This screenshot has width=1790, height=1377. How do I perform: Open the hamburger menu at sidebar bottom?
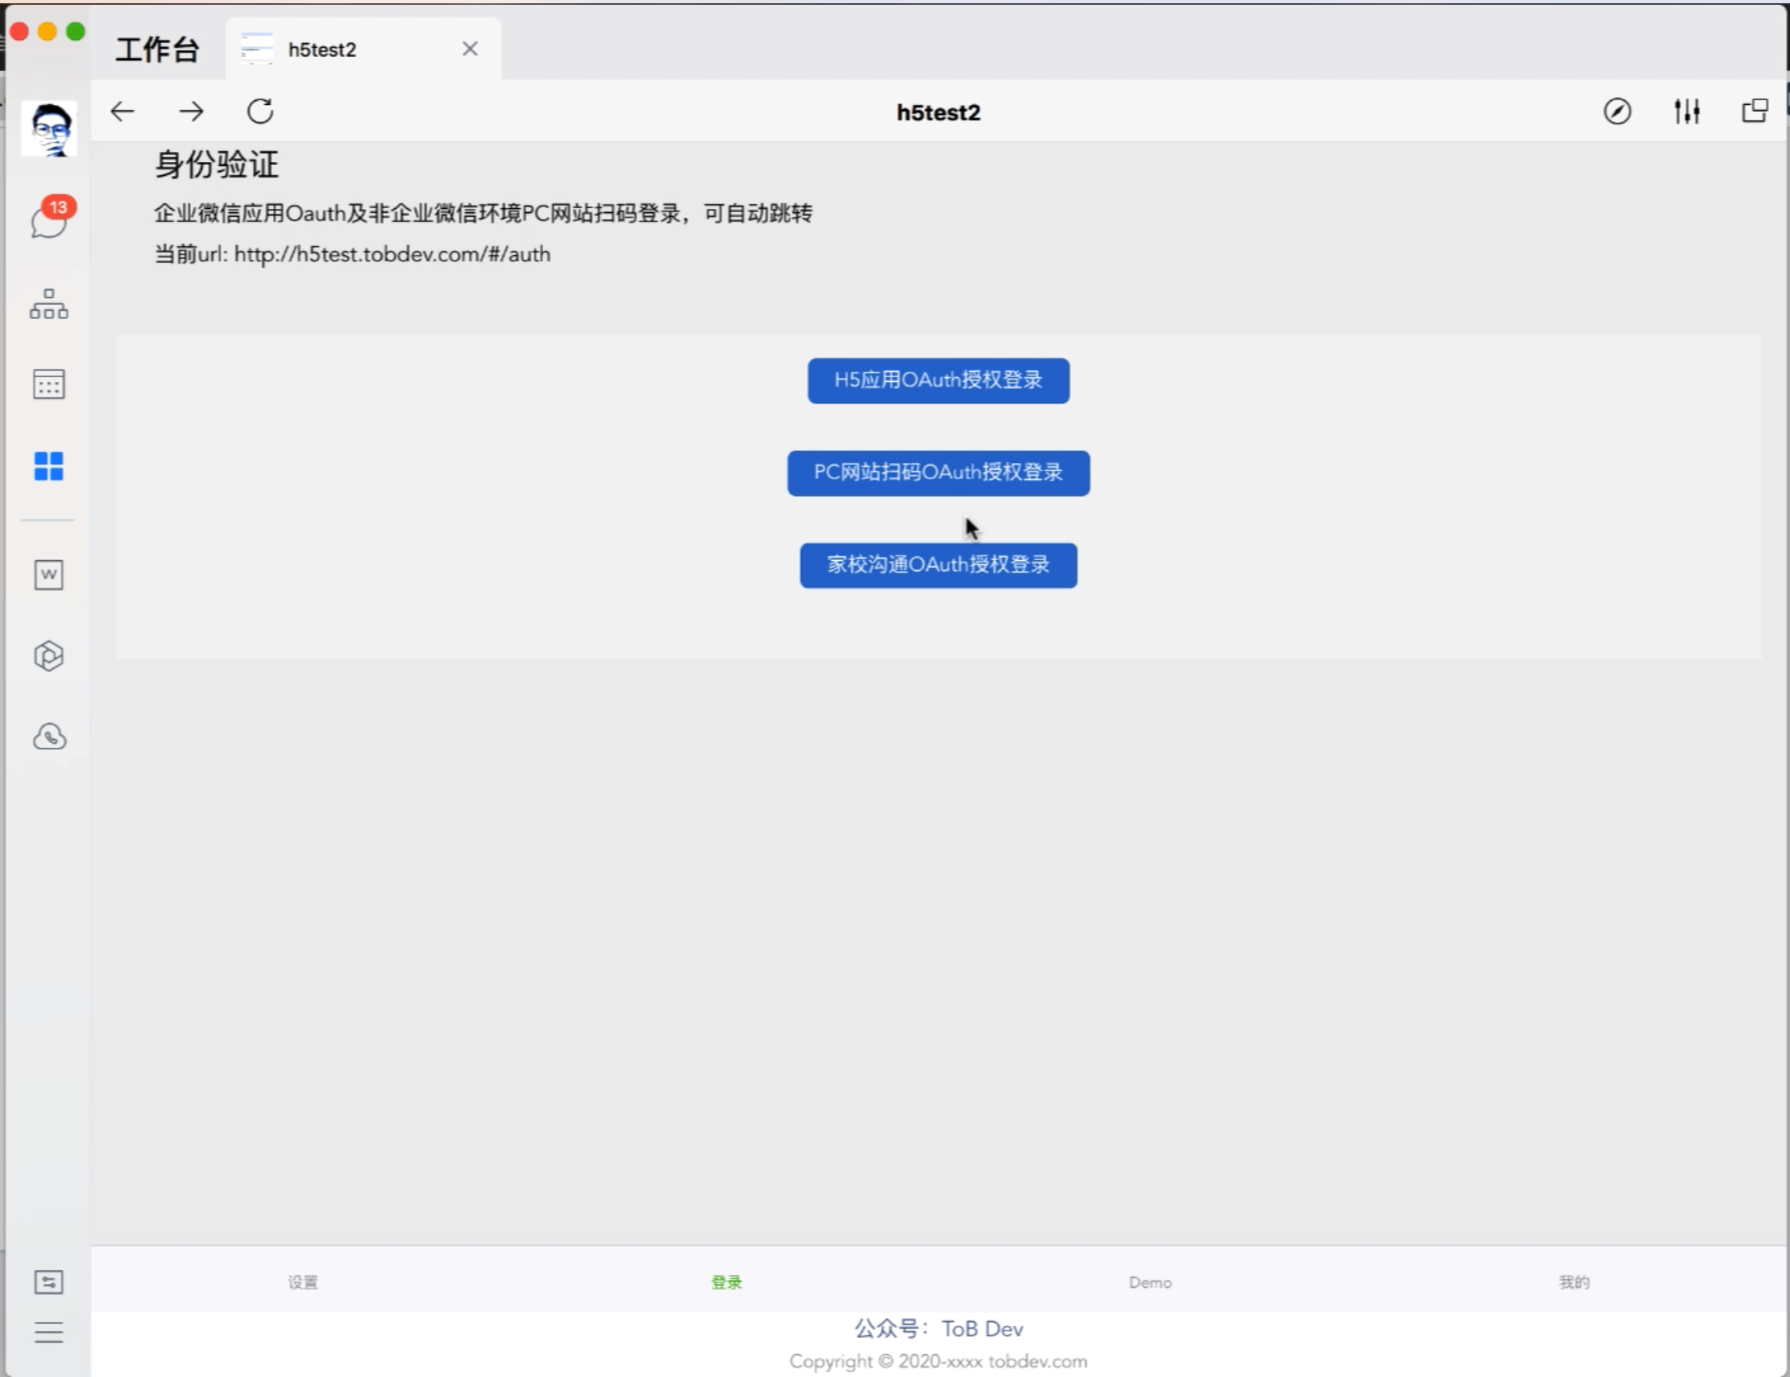click(x=49, y=1332)
